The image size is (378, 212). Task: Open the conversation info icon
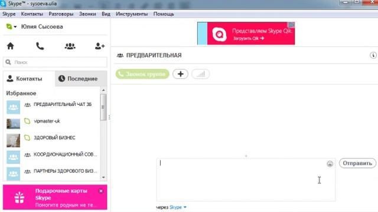point(373,55)
